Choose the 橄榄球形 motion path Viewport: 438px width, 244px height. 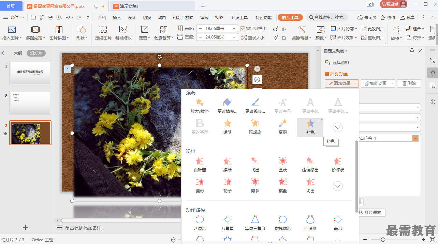(282, 223)
